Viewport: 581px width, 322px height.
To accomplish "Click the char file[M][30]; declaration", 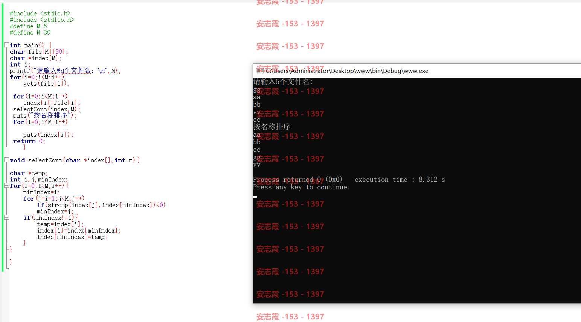I will tap(39, 52).
